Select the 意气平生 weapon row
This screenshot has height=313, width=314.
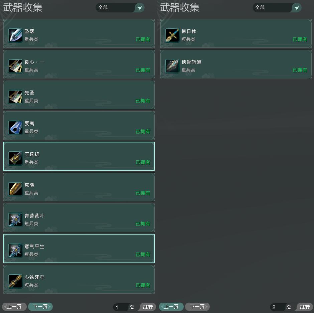(79, 249)
